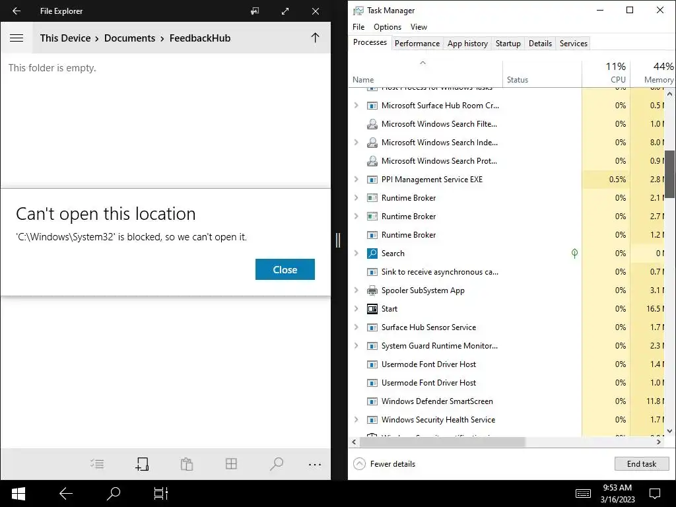Click the Search process magnifier icon
676x507 pixels.
(x=372, y=253)
